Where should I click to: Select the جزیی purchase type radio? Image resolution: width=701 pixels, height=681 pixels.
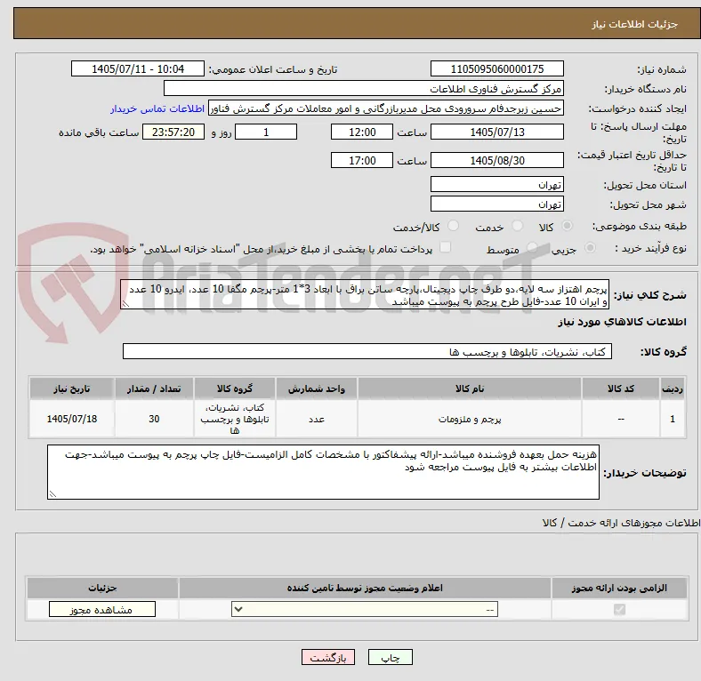[590, 247]
